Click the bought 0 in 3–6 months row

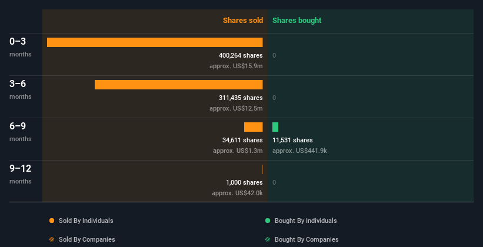(x=274, y=98)
